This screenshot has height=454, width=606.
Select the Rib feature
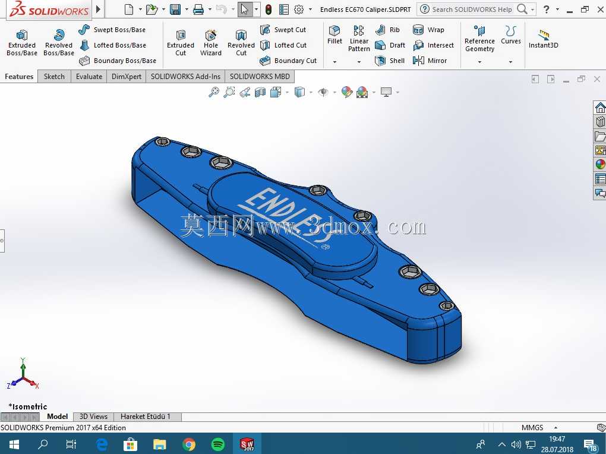(387, 30)
